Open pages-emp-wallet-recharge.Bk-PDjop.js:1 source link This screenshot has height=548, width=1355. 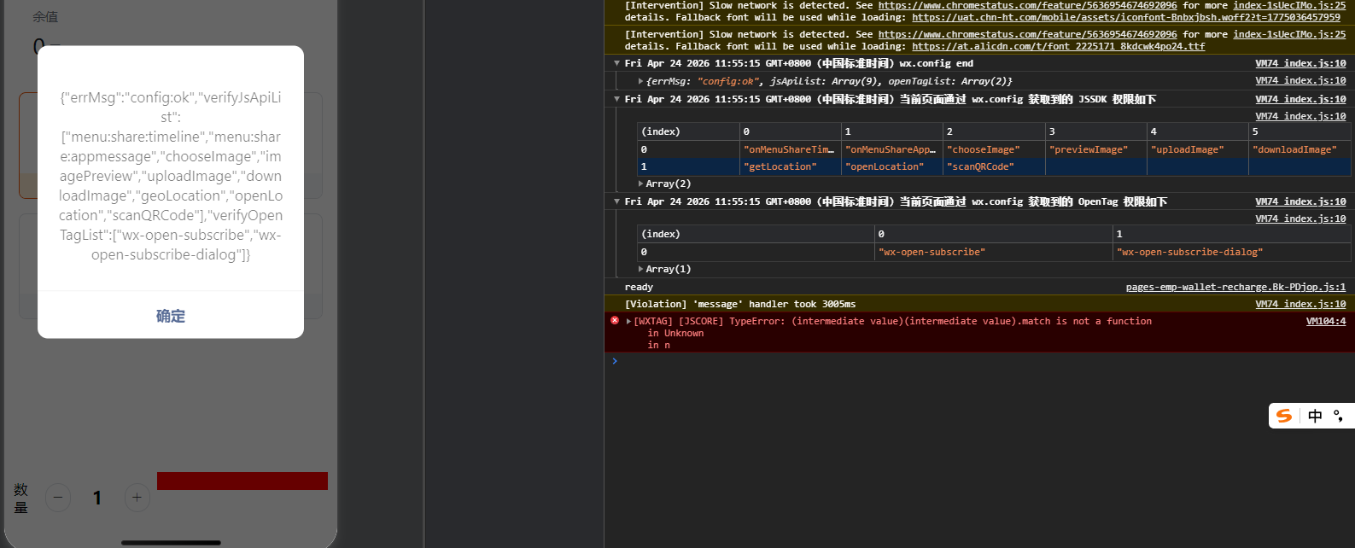tap(1235, 287)
